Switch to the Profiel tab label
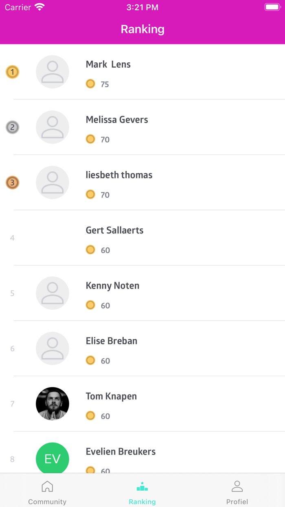285x507 pixels. pos(237,502)
